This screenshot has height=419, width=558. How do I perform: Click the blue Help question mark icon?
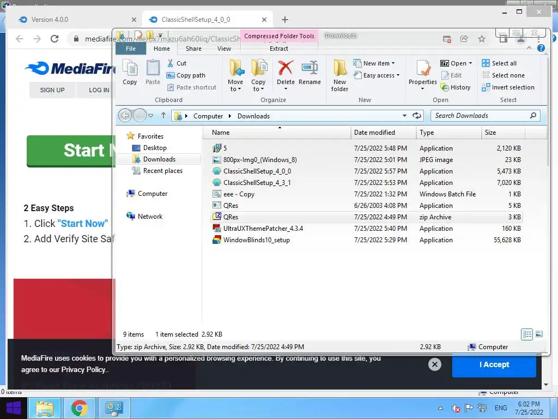pyautogui.click(x=541, y=48)
